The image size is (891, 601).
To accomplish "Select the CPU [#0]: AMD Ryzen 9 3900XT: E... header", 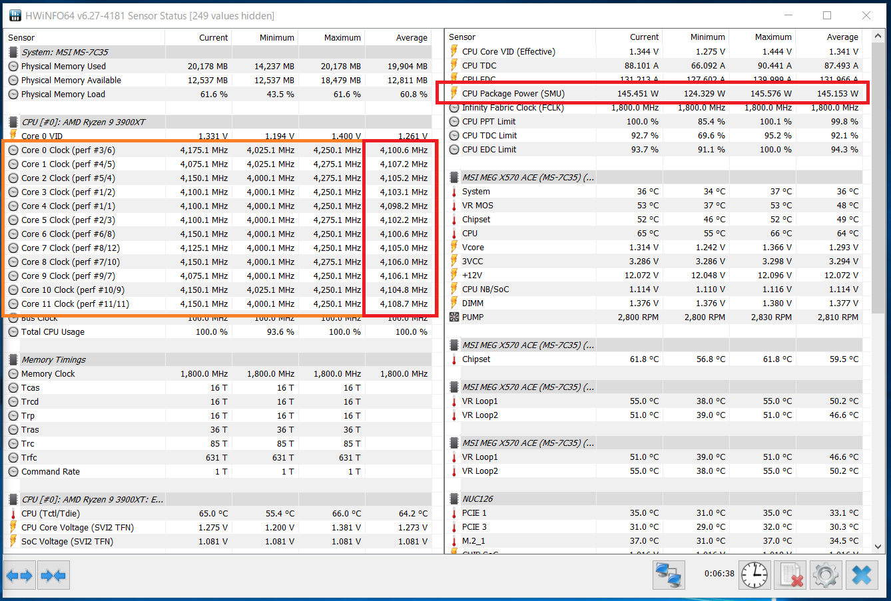I will click(x=217, y=499).
